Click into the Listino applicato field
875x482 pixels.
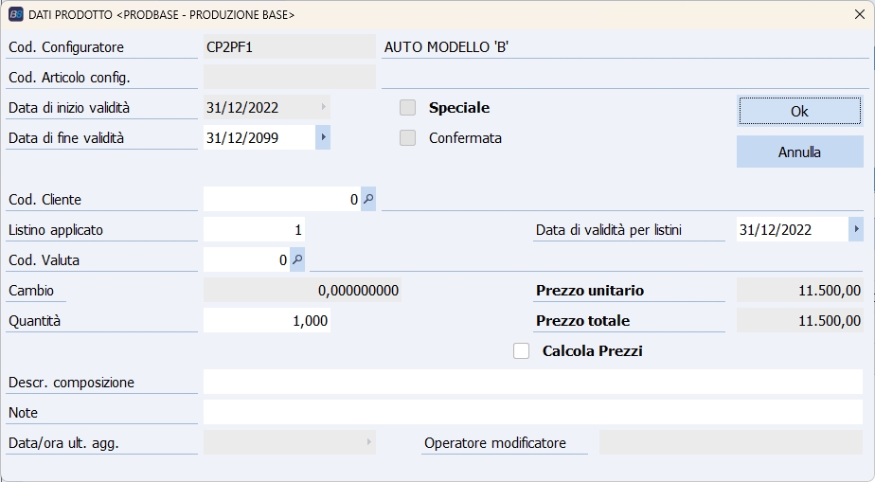(x=254, y=230)
